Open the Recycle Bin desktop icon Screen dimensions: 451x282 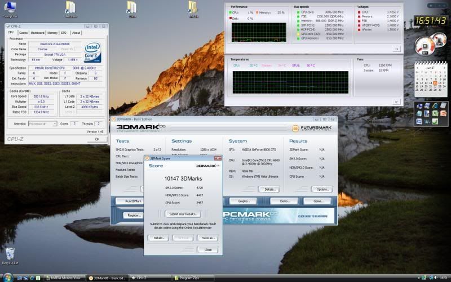coord(10,255)
